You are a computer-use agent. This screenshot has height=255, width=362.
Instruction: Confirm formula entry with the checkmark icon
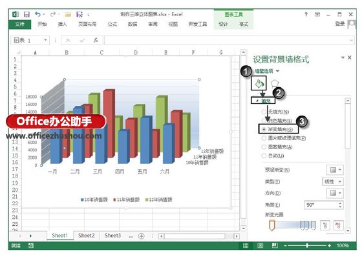pyautogui.click(x=82, y=40)
